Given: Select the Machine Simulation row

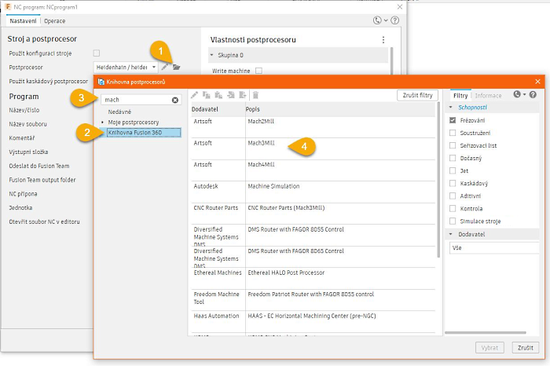Looking at the screenshot, I should [313, 192].
